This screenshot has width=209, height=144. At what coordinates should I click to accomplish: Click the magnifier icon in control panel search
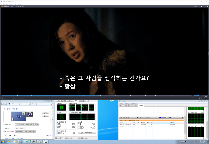click(52, 104)
